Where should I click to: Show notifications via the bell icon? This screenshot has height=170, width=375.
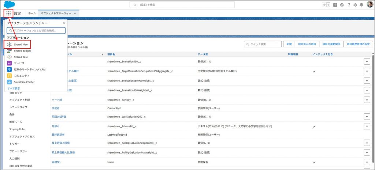[361, 5]
